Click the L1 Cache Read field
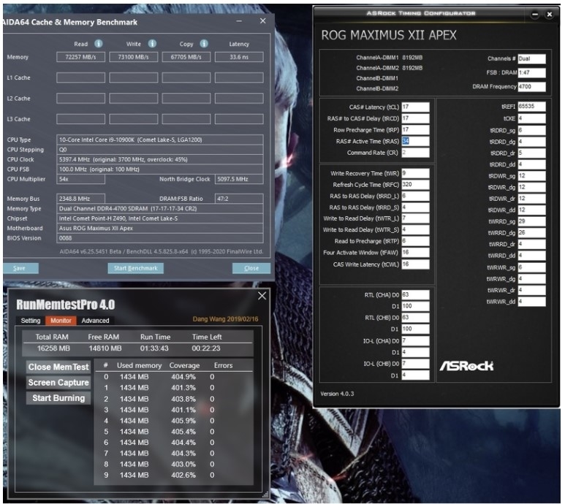 tap(80, 77)
